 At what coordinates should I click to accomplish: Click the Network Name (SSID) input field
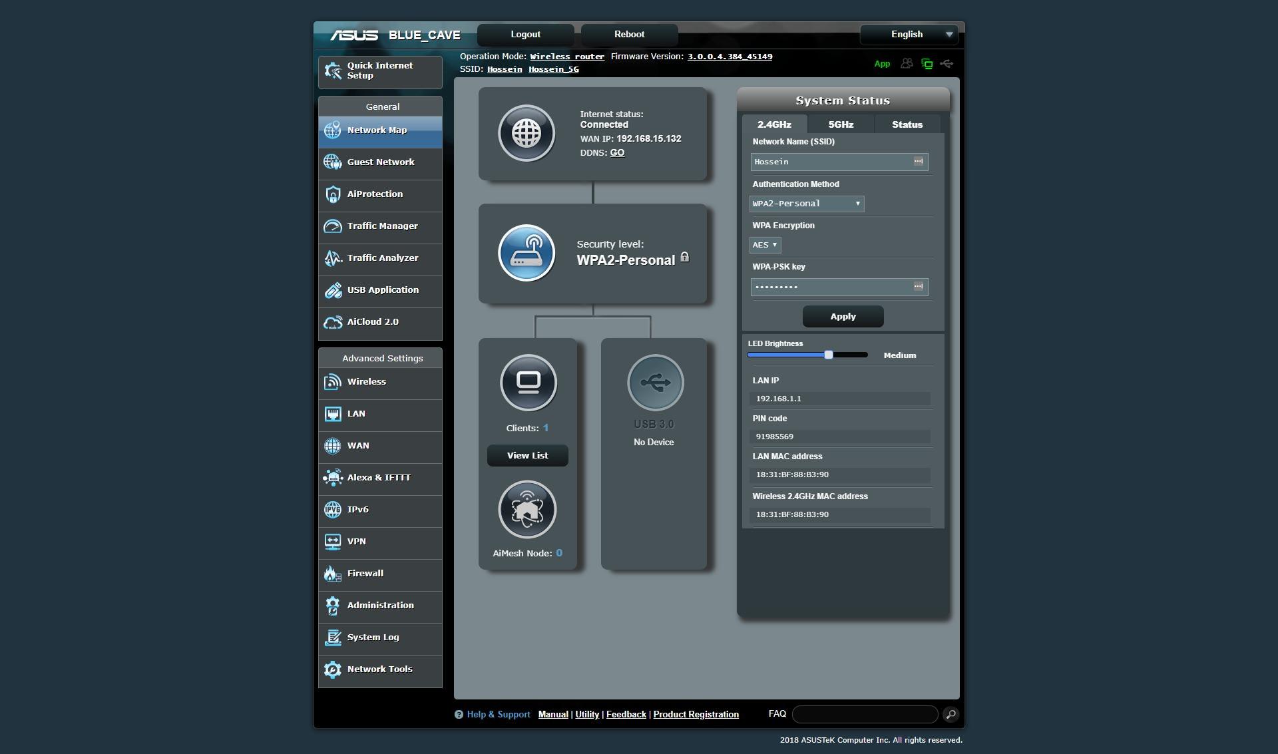[x=839, y=162]
